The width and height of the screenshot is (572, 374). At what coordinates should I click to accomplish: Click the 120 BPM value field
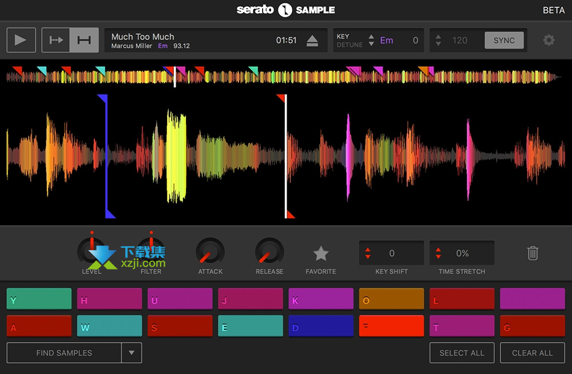pos(460,40)
